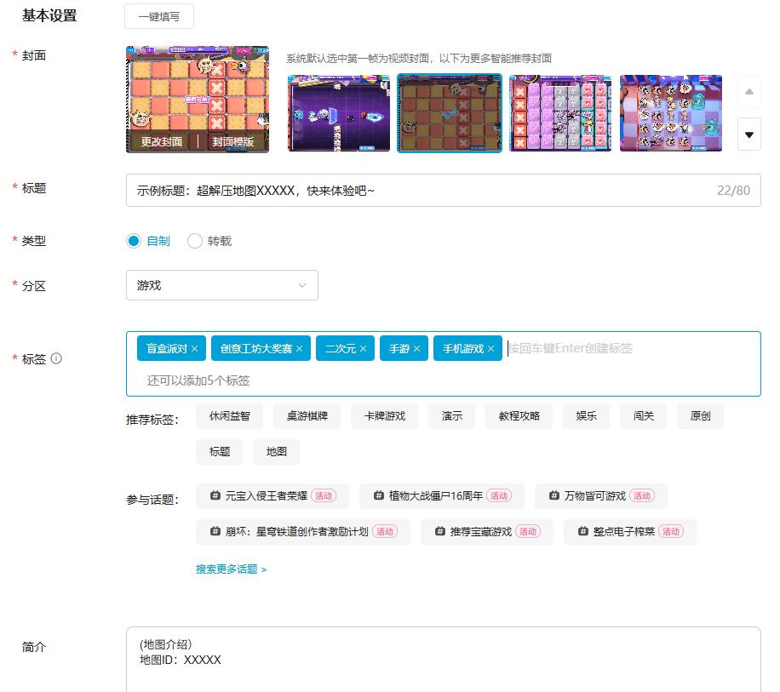The width and height of the screenshot is (780, 692).
Task: Add recommended tag 原创
Action: coord(700,416)
